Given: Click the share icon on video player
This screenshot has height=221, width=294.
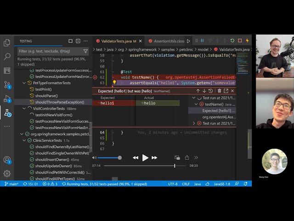Looking at the screenshot, I should pos(187,157).
